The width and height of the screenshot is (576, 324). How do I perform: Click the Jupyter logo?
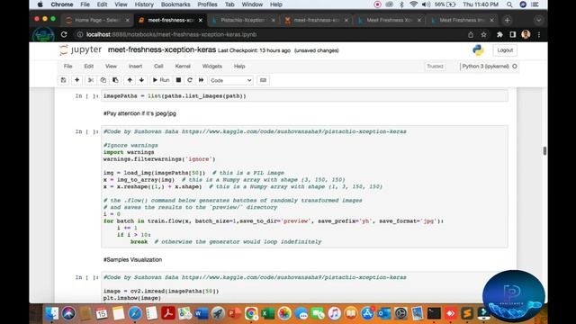(x=80, y=49)
